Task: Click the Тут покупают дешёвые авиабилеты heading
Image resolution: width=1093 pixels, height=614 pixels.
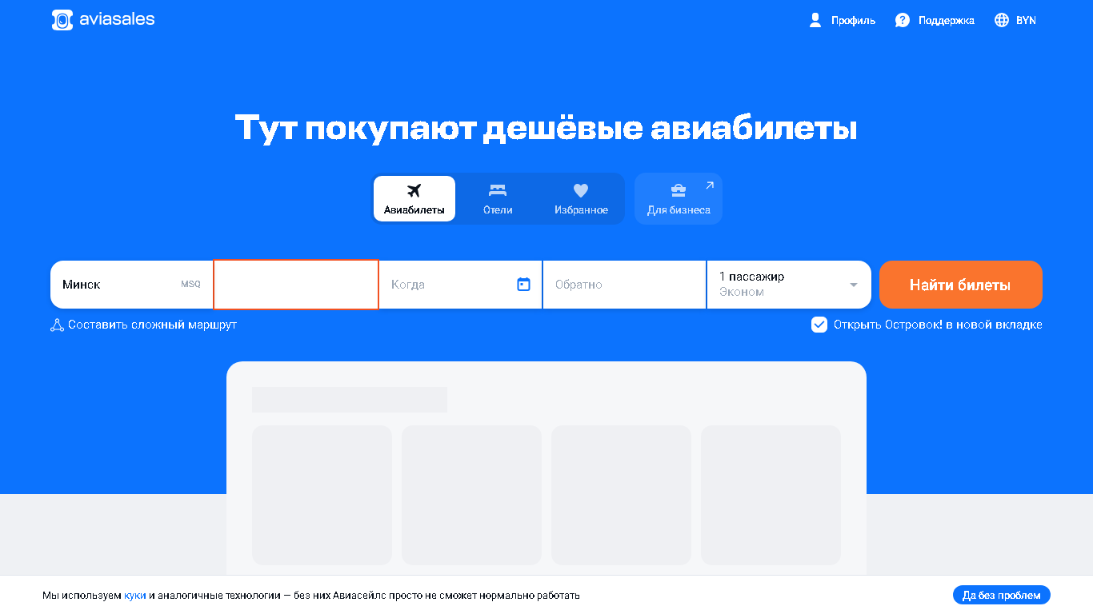Action: [546, 128]
